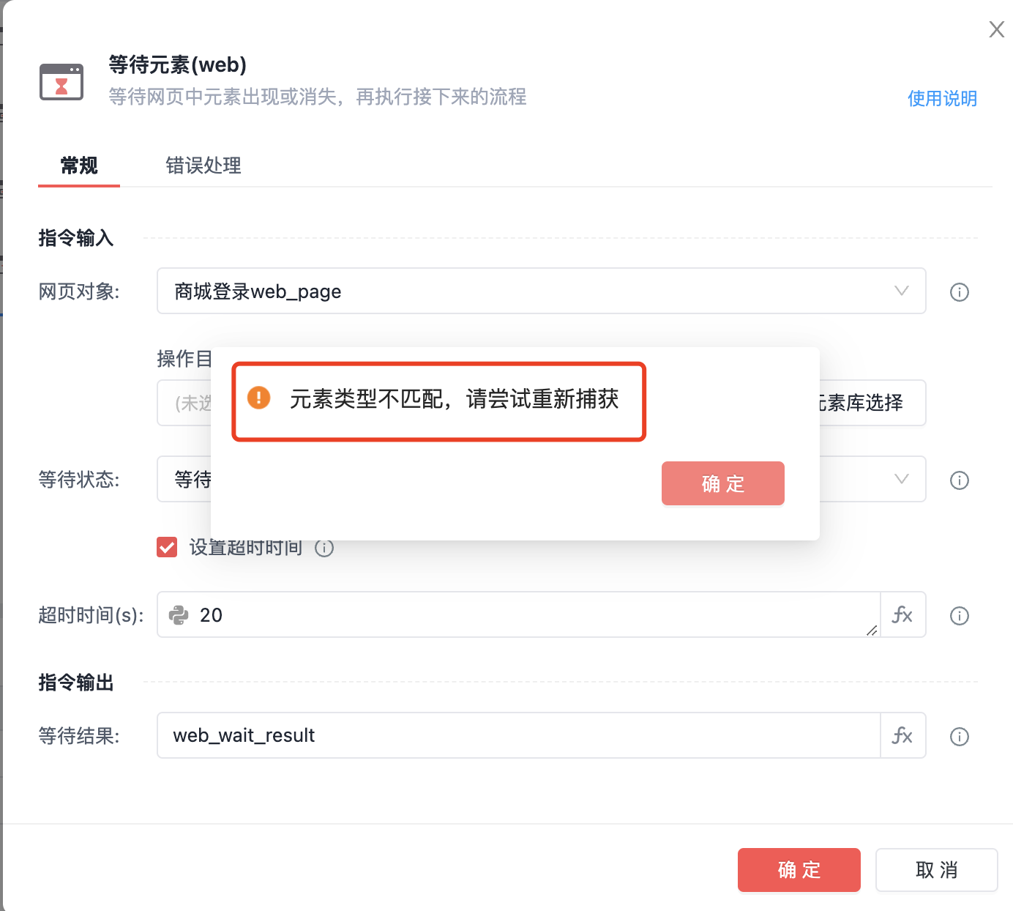Image resolution: width=1013 pixels, height=911 pixels.
Task: Select the 常规 tab
Action: pyautogui.click(x=79, y=166)
